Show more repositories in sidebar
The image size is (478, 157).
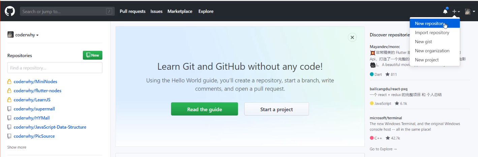pyautogui.click(x=17, y=147)
